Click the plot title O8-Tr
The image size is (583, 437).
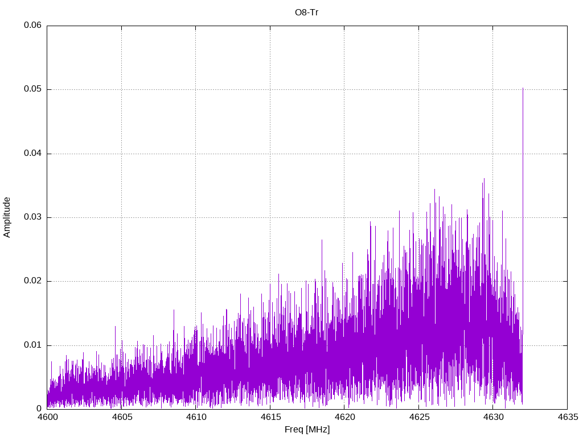[306, 12]
